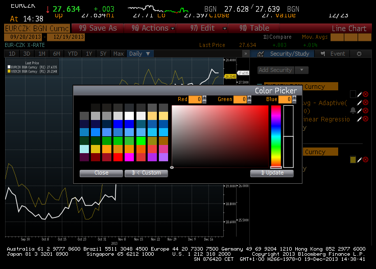Click the Blue value input field

(x=285, y=99)
